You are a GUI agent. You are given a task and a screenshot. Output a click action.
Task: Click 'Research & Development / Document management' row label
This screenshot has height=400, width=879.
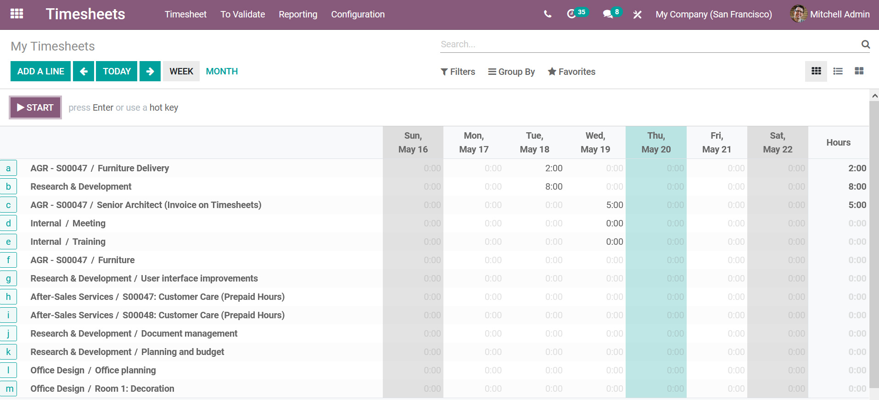click(x=134, y=333)
